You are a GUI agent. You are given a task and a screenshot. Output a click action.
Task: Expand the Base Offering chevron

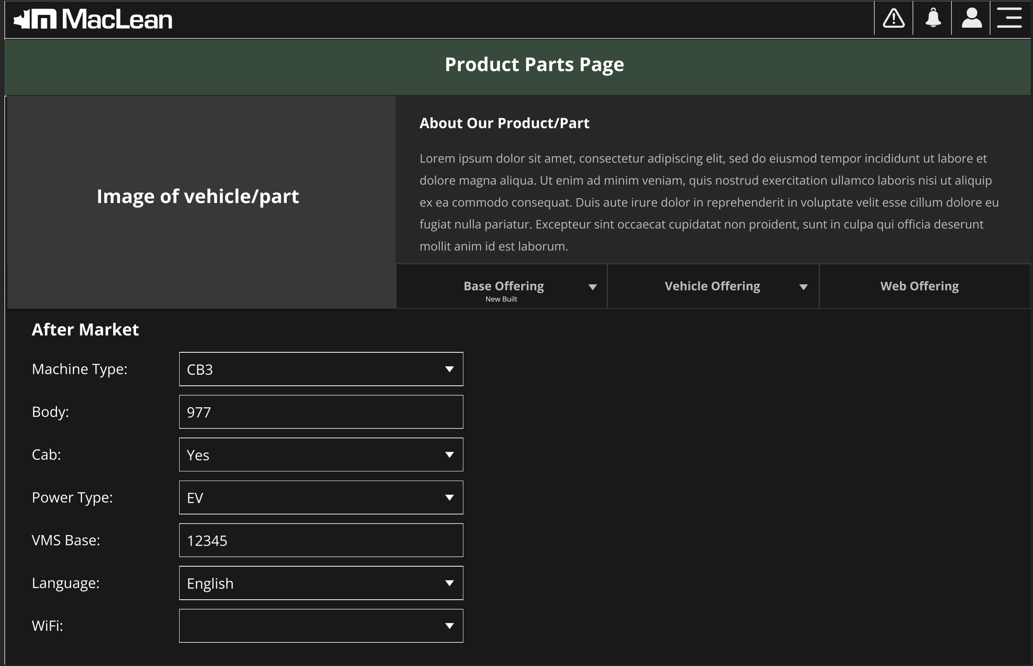(592, 286)
